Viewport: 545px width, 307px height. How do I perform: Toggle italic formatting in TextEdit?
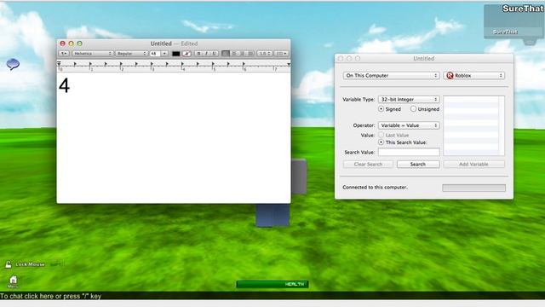click(206, 54)
